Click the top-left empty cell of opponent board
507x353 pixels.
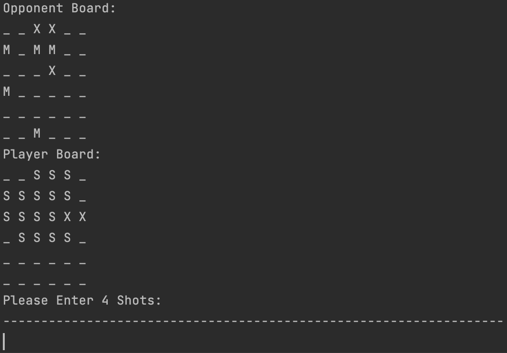click(7, 32)
